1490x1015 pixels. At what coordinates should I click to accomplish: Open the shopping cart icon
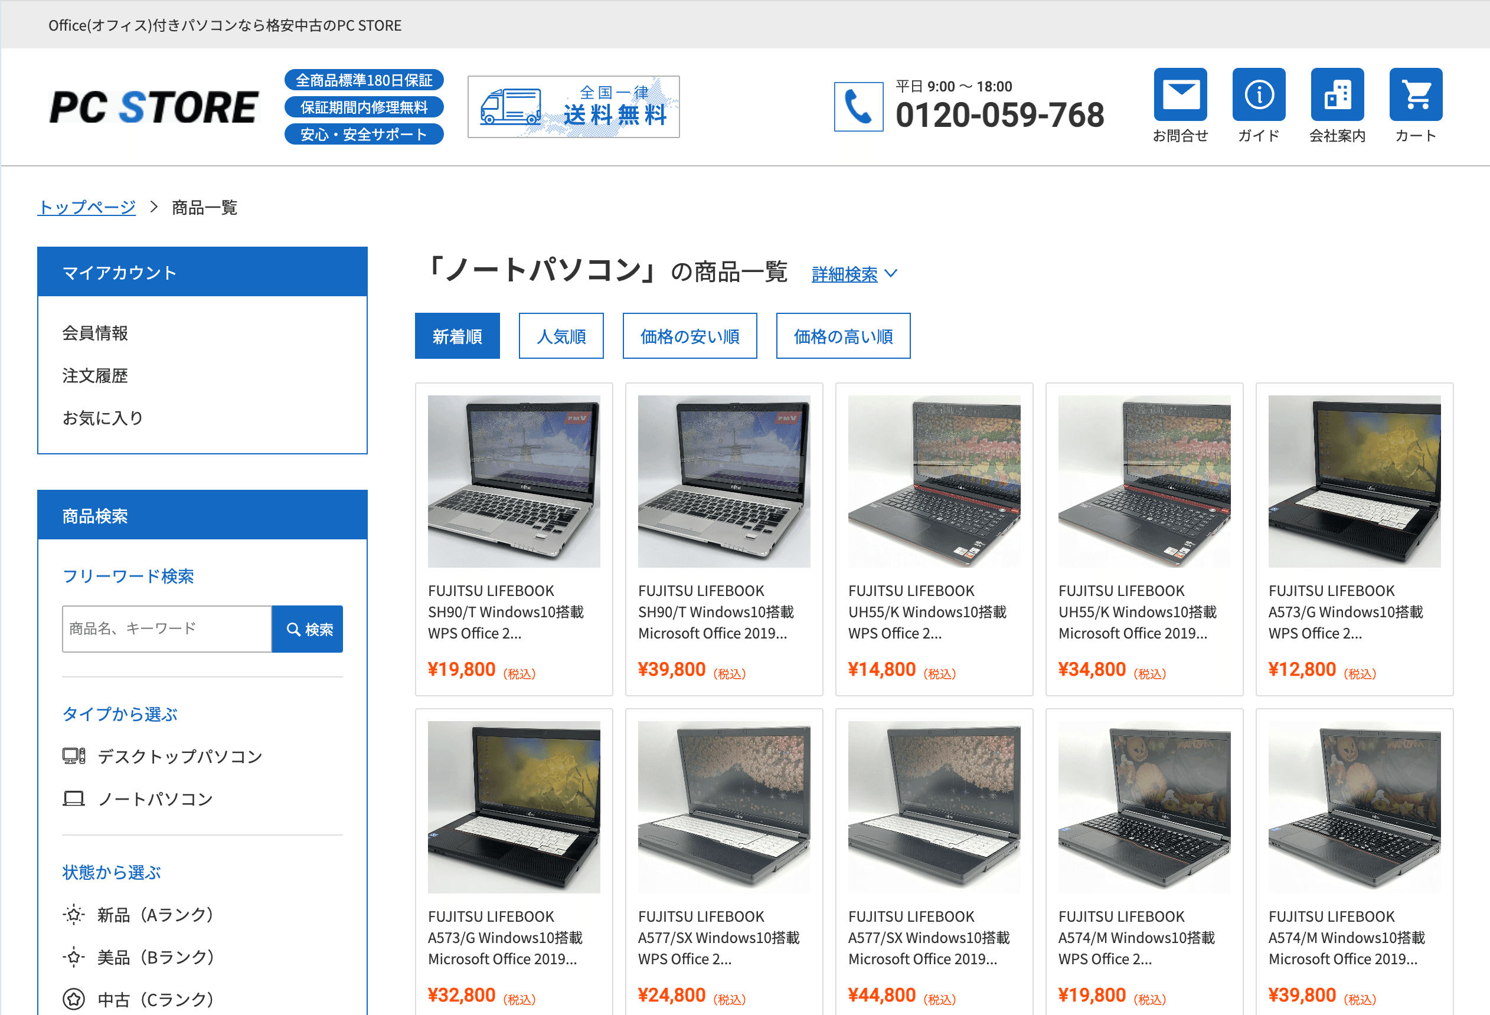tap(1416, 95)
